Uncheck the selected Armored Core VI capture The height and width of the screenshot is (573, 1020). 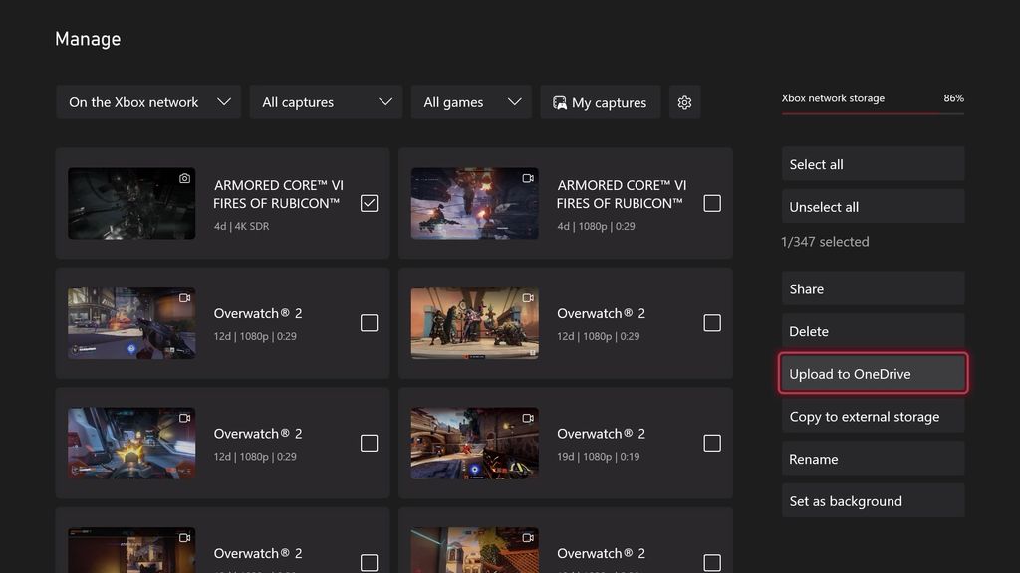[x=369, y=203]
